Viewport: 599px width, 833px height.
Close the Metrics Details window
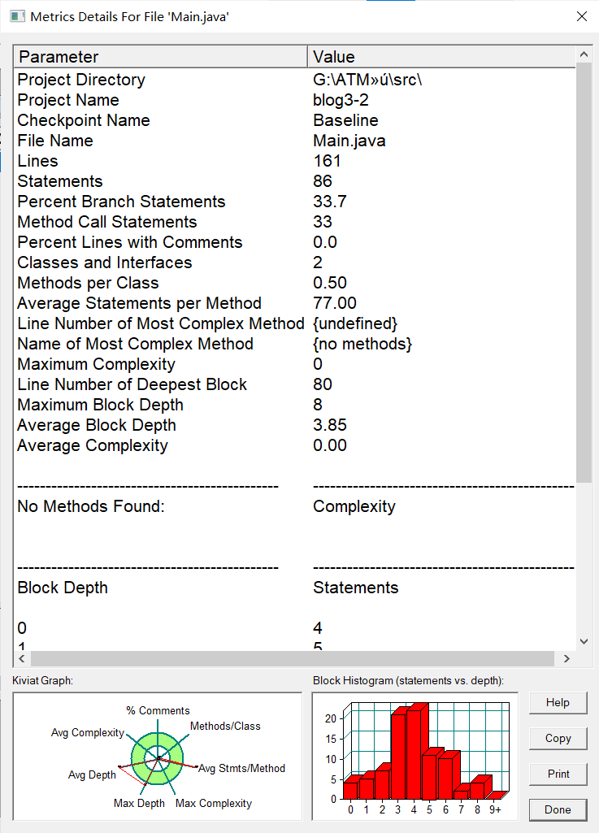[x=582, y=16]
